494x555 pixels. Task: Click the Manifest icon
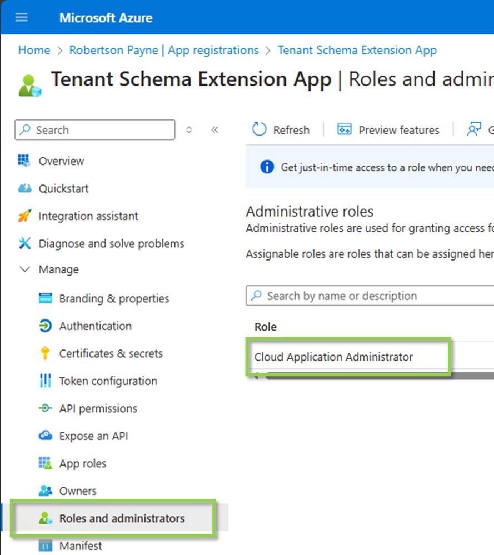point(46,546)
